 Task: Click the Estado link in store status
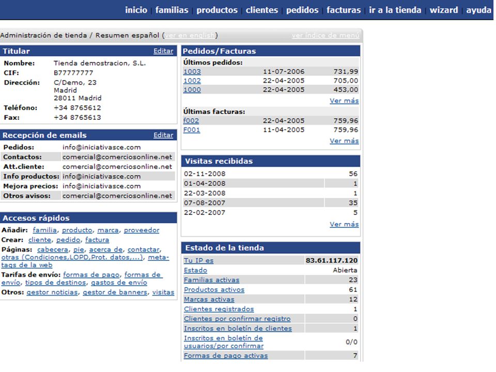click(195, 270)
